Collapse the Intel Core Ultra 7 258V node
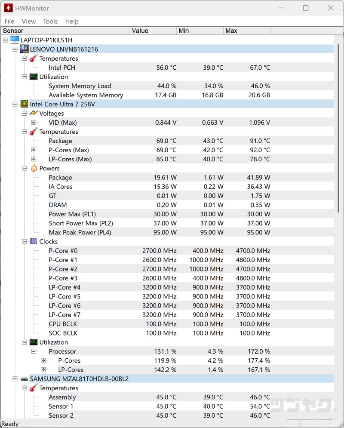This screenshot has width=344, height=428. (x=15, y=104)
